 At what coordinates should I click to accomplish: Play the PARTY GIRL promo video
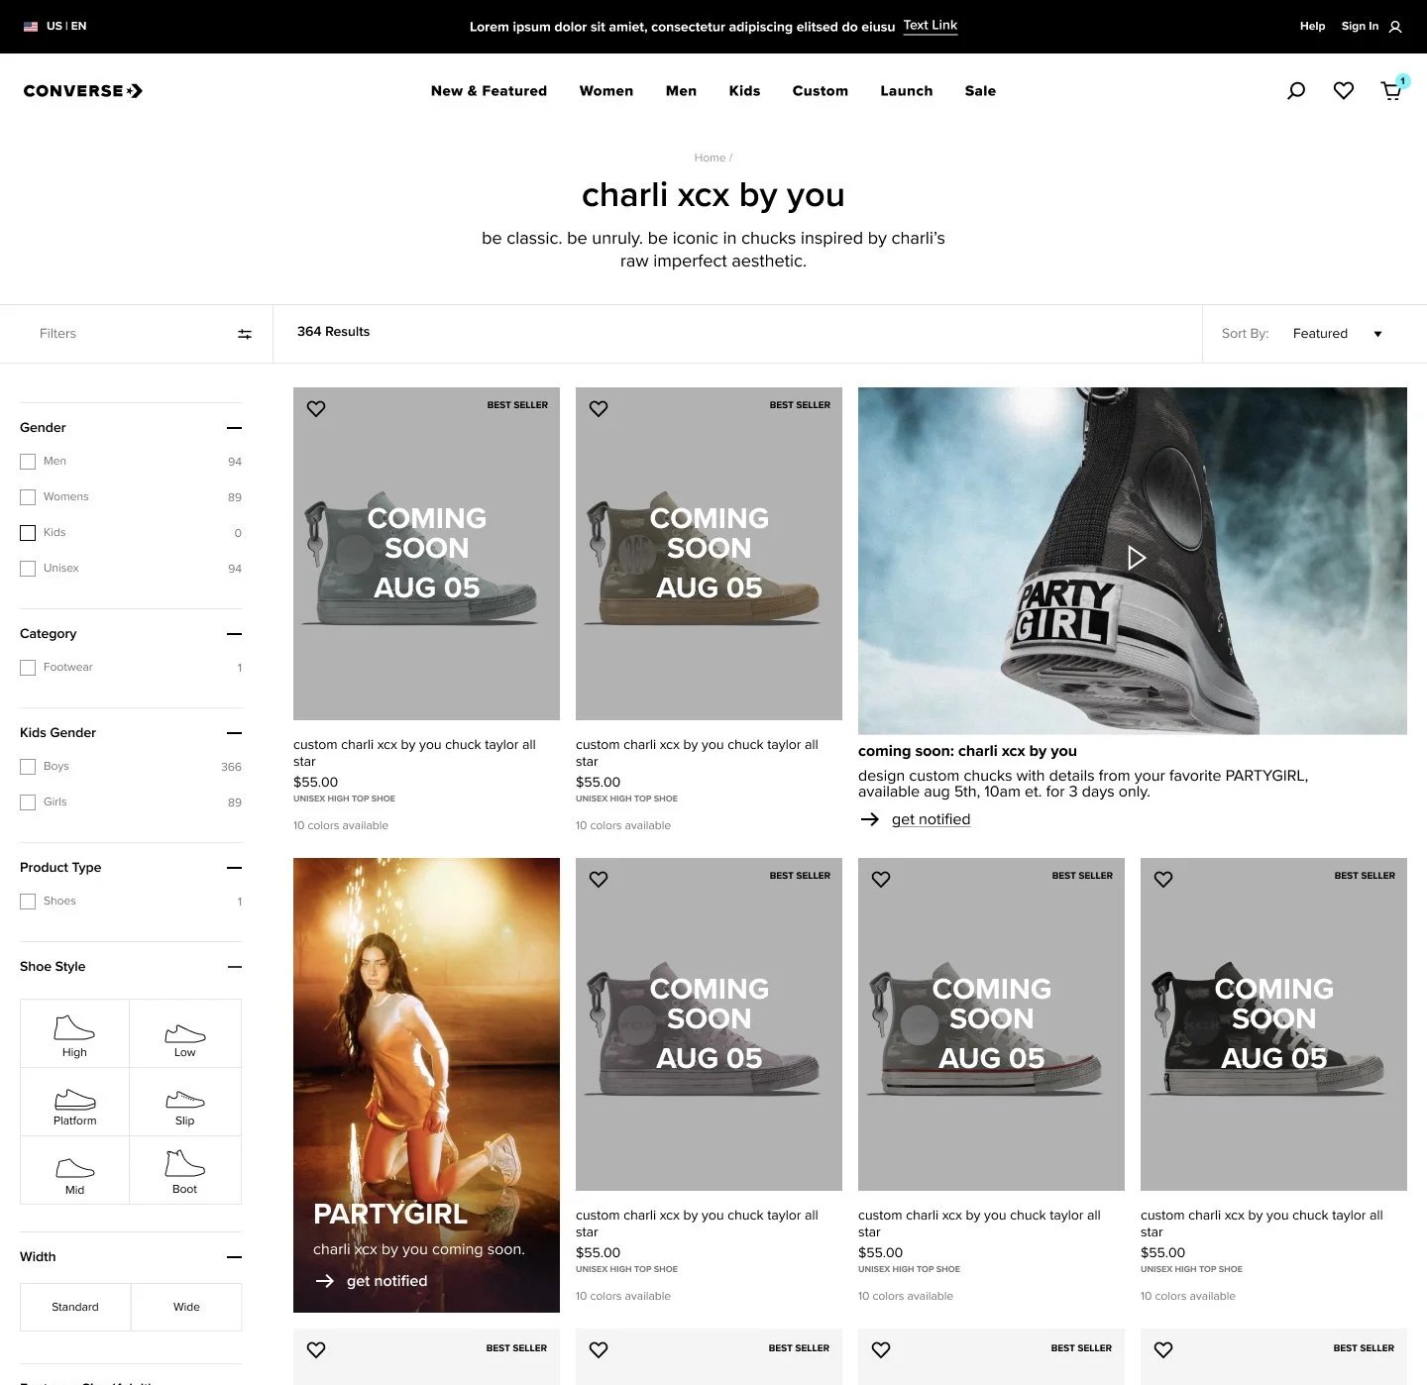[1136, 558]
